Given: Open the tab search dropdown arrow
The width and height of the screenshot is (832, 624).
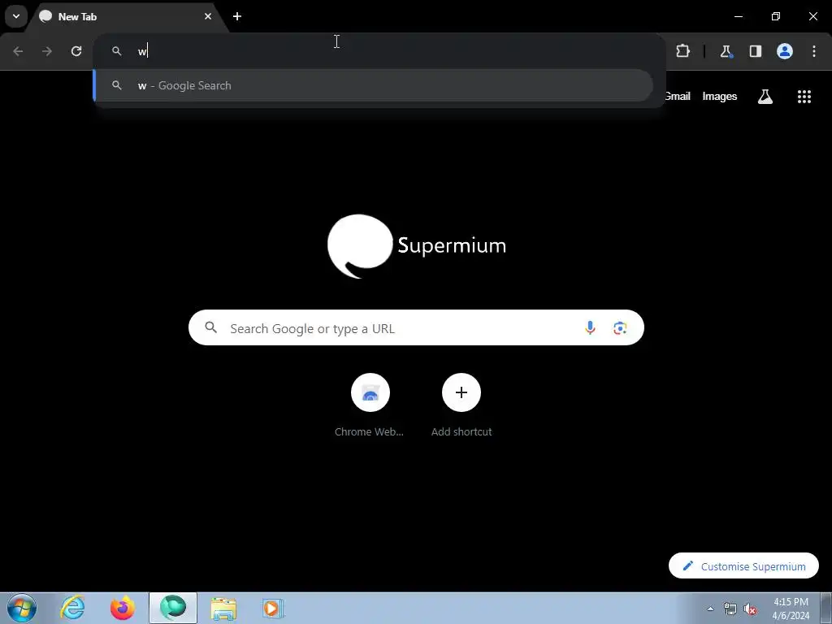Looking at the screenshot, I should 16,16.
